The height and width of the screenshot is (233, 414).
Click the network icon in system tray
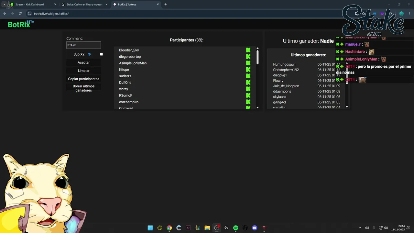click(381, 228)
